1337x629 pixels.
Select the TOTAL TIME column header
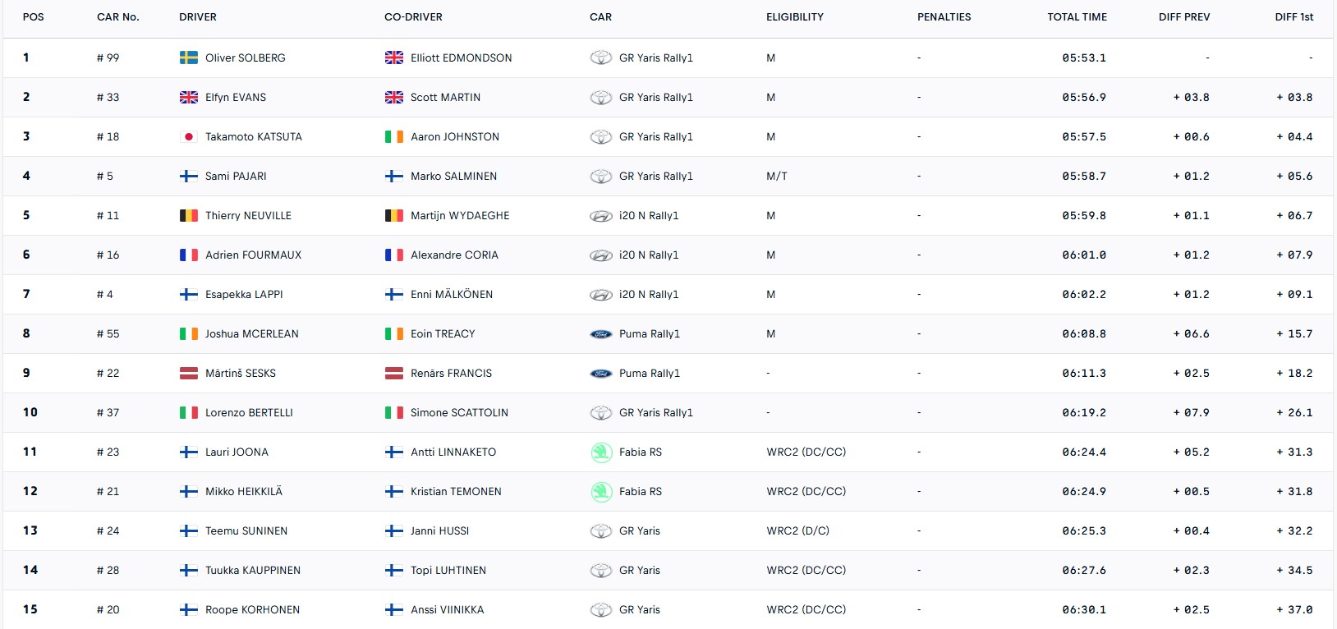pos(1077,16)
